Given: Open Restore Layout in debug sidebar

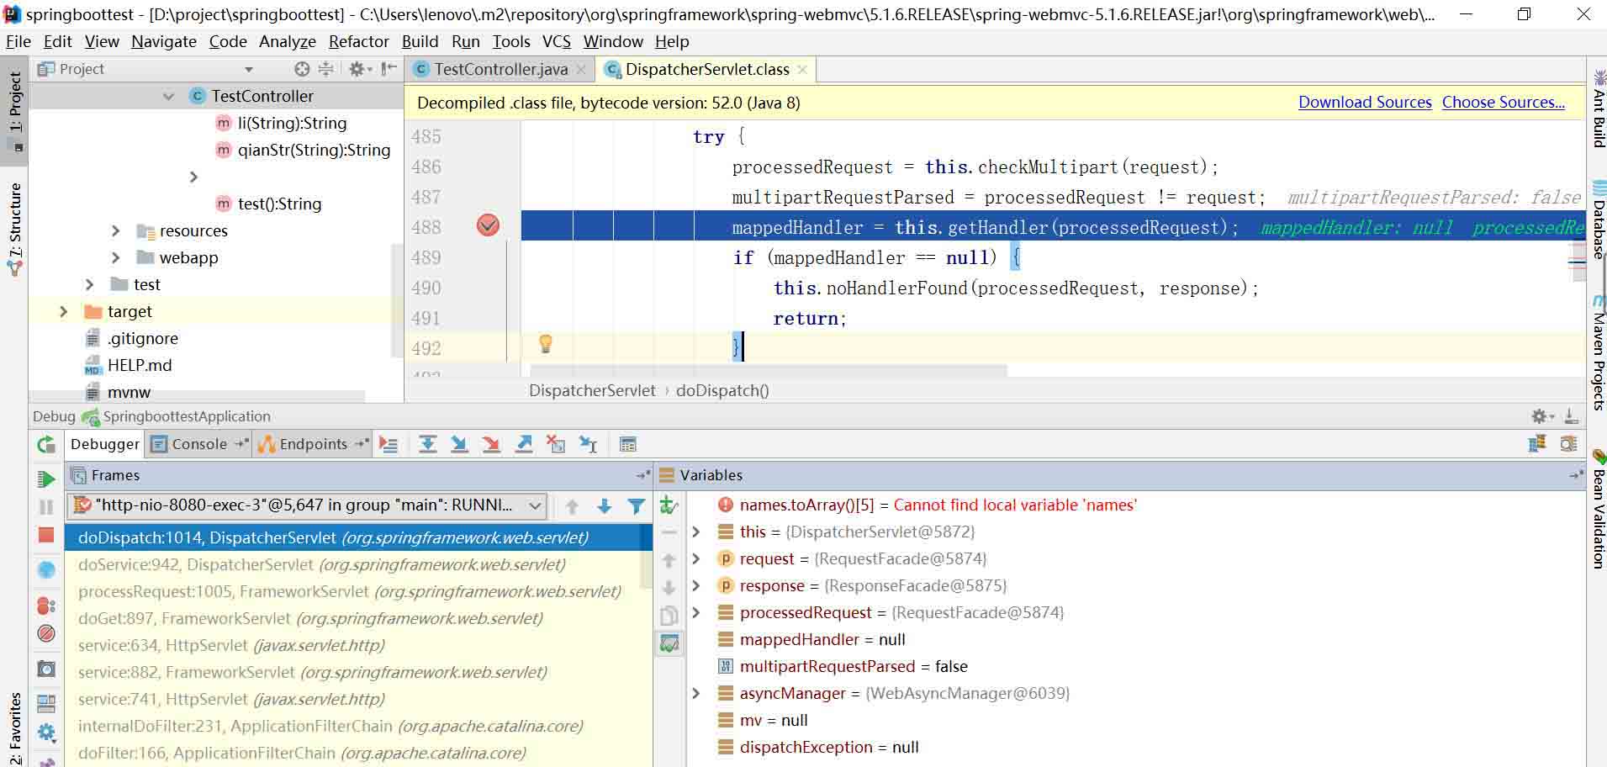Looking at the screenshot, I should (x=46, y=703).
